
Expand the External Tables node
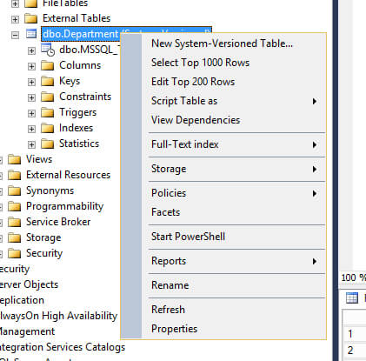(x=15, y=19)
